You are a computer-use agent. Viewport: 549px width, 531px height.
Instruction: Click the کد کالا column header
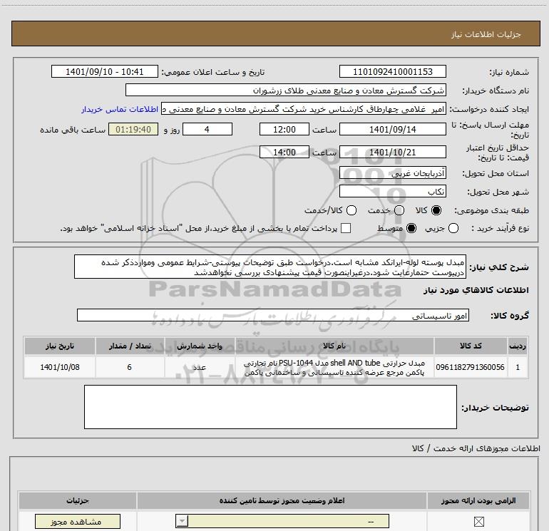click(x=471, y=346)
